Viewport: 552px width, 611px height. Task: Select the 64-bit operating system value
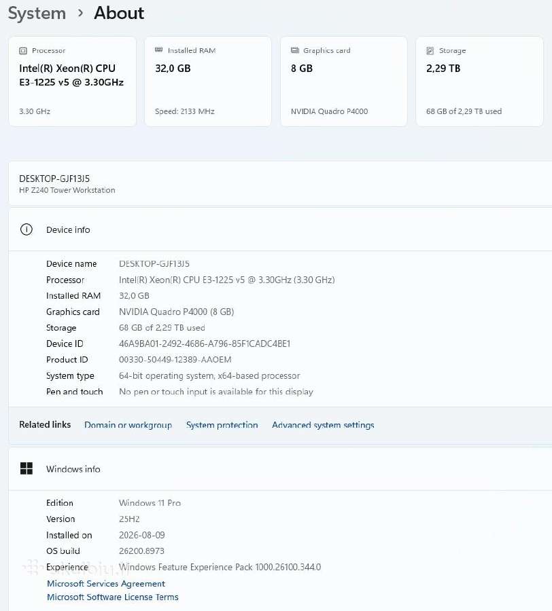coord(209,375)
